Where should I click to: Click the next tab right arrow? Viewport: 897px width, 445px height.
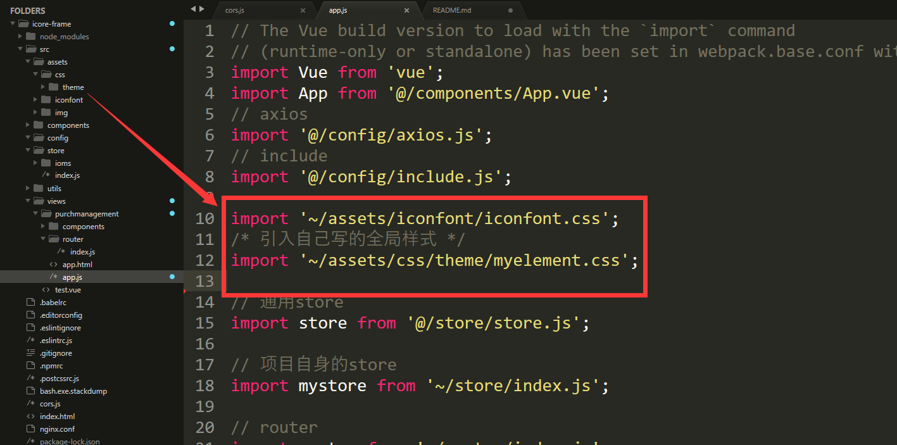click(x=202, y=9)
